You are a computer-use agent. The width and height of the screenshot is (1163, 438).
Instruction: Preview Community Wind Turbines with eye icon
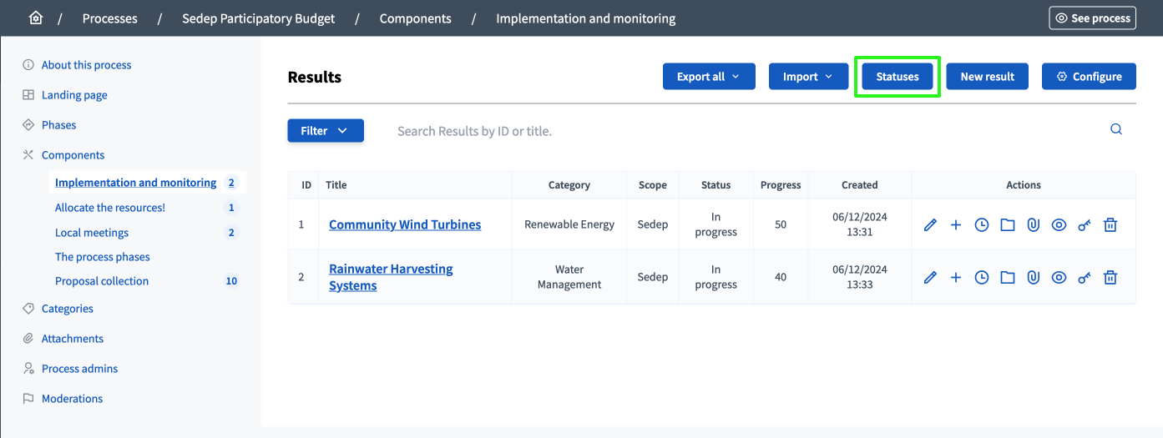(x=1059, y=224)
